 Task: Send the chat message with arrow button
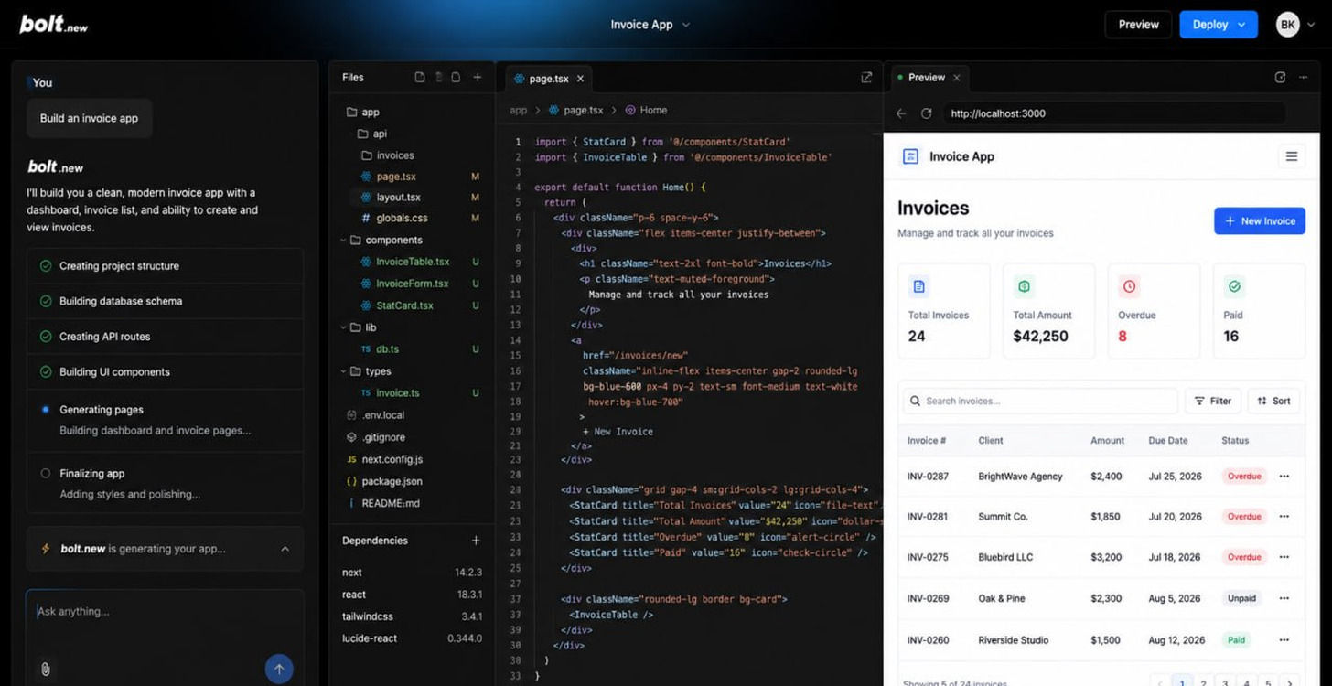[x=279, y=669]
